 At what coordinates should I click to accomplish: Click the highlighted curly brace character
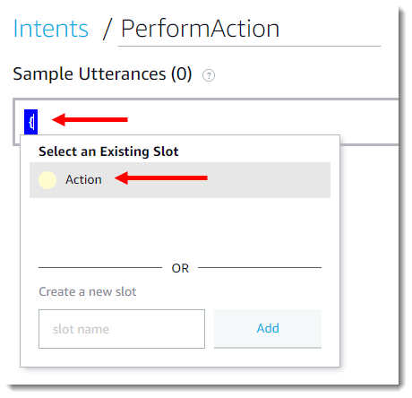point(31,122)
